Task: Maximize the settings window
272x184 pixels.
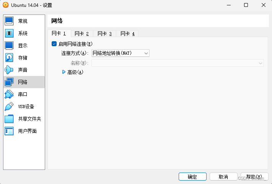Action: (246, 5)
